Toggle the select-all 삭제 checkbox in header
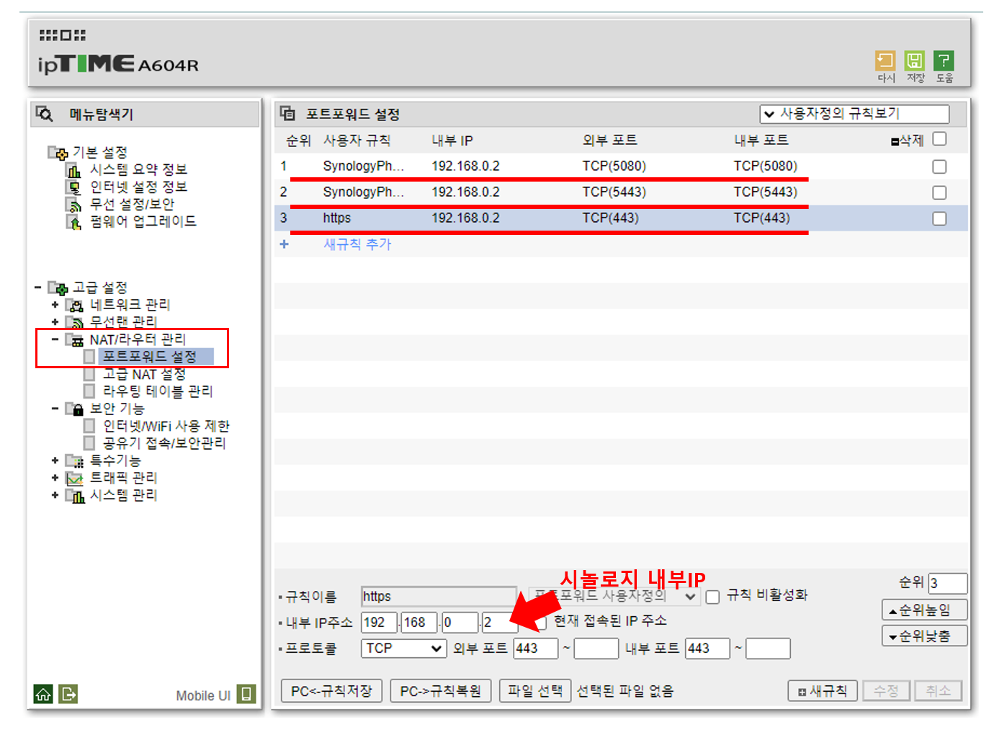Viewport: 989px width, 730px height. click(x=939, y=139)
